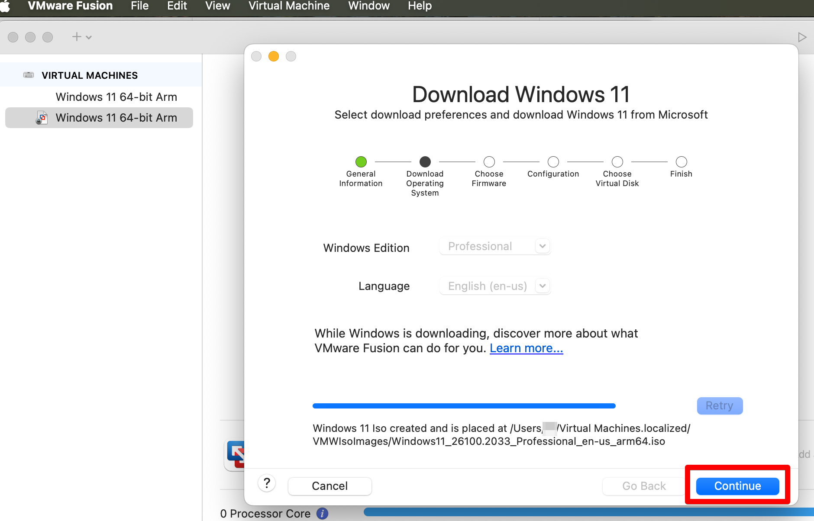
Task: Open the Language English (en-us) dropdown
Action: pos(495,286)
